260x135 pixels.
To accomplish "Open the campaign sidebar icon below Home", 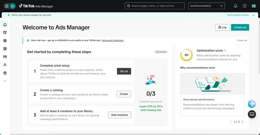I will point(5,32).
